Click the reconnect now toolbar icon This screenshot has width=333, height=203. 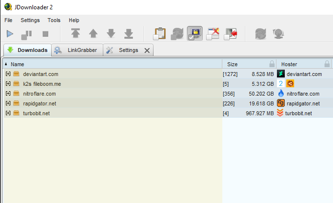pos(261,34)
